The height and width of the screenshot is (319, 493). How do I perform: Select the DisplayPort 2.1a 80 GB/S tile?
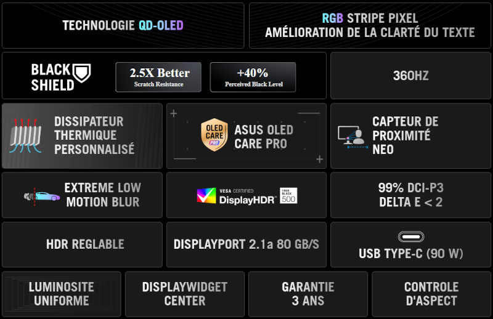point(246,244)
